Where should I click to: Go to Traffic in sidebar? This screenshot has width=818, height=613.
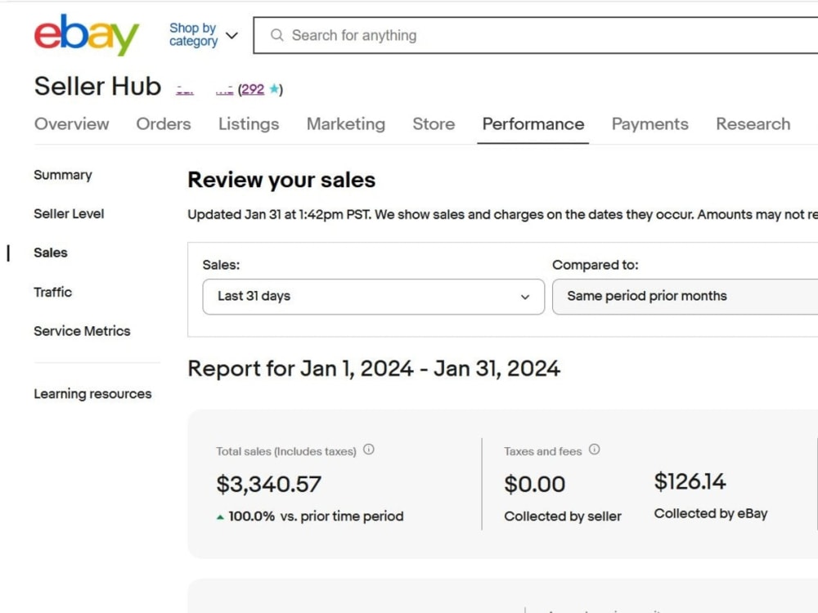point(52,292)
